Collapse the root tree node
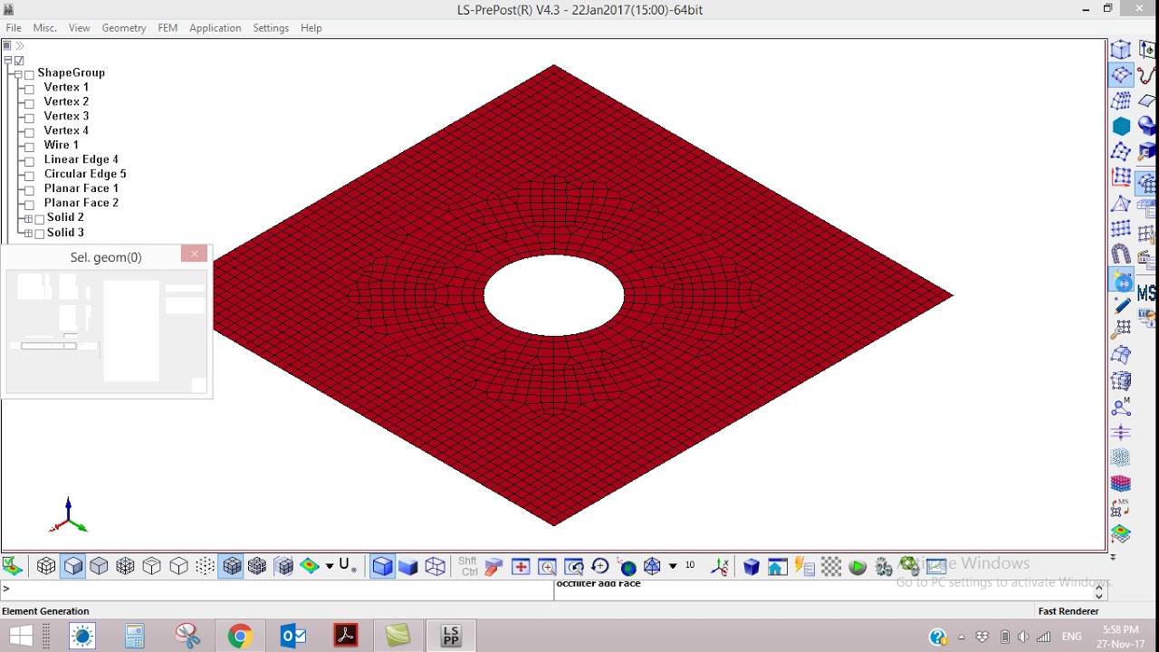This screenshot has width=1159, height=652. (8, 61)
